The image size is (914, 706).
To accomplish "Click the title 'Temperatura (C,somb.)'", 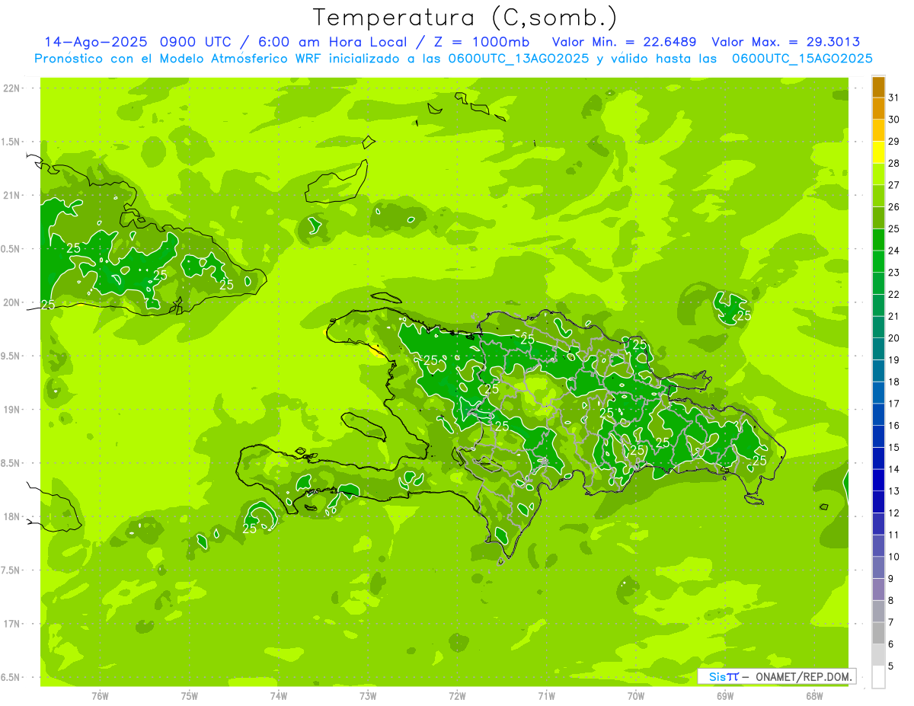I will [x=465, y=18].
